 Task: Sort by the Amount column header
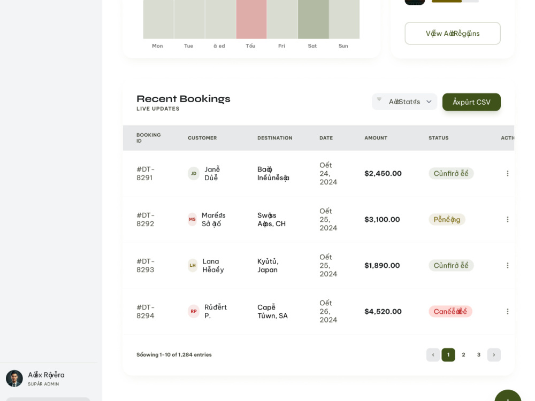tap(376, 138)
